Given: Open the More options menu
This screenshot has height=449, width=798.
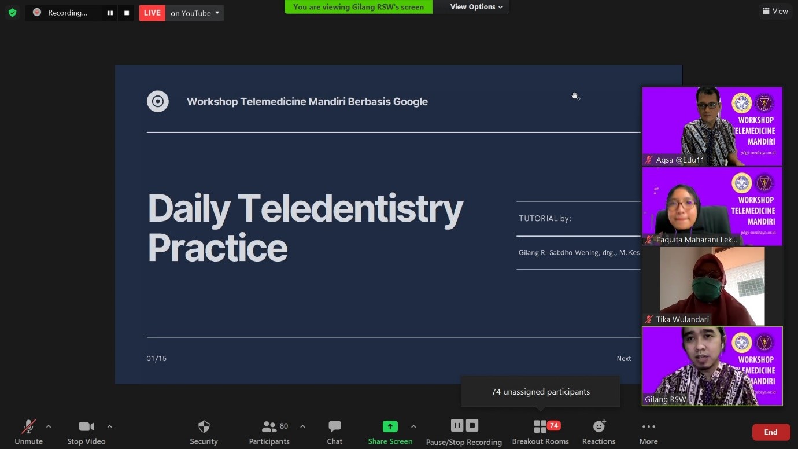Looking at the screenshot, I should coord(648,432).
